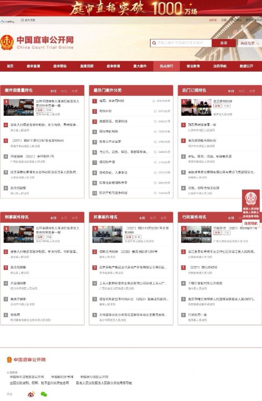Open the 知识产权与竞争纠纷 category
This screenshot has width=262, height=401.
113,193
